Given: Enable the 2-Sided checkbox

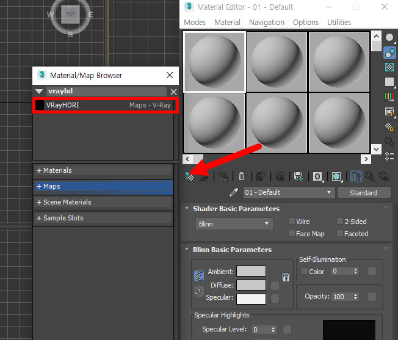Looking at the screenshot, I should pos(340,221).
